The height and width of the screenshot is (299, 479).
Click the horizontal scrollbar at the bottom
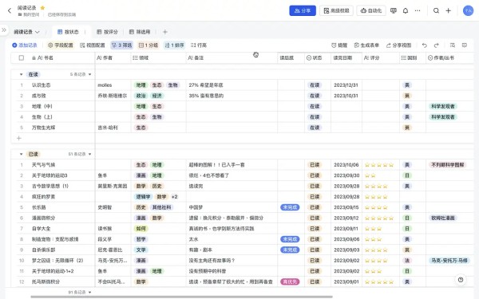coord(181,297)
